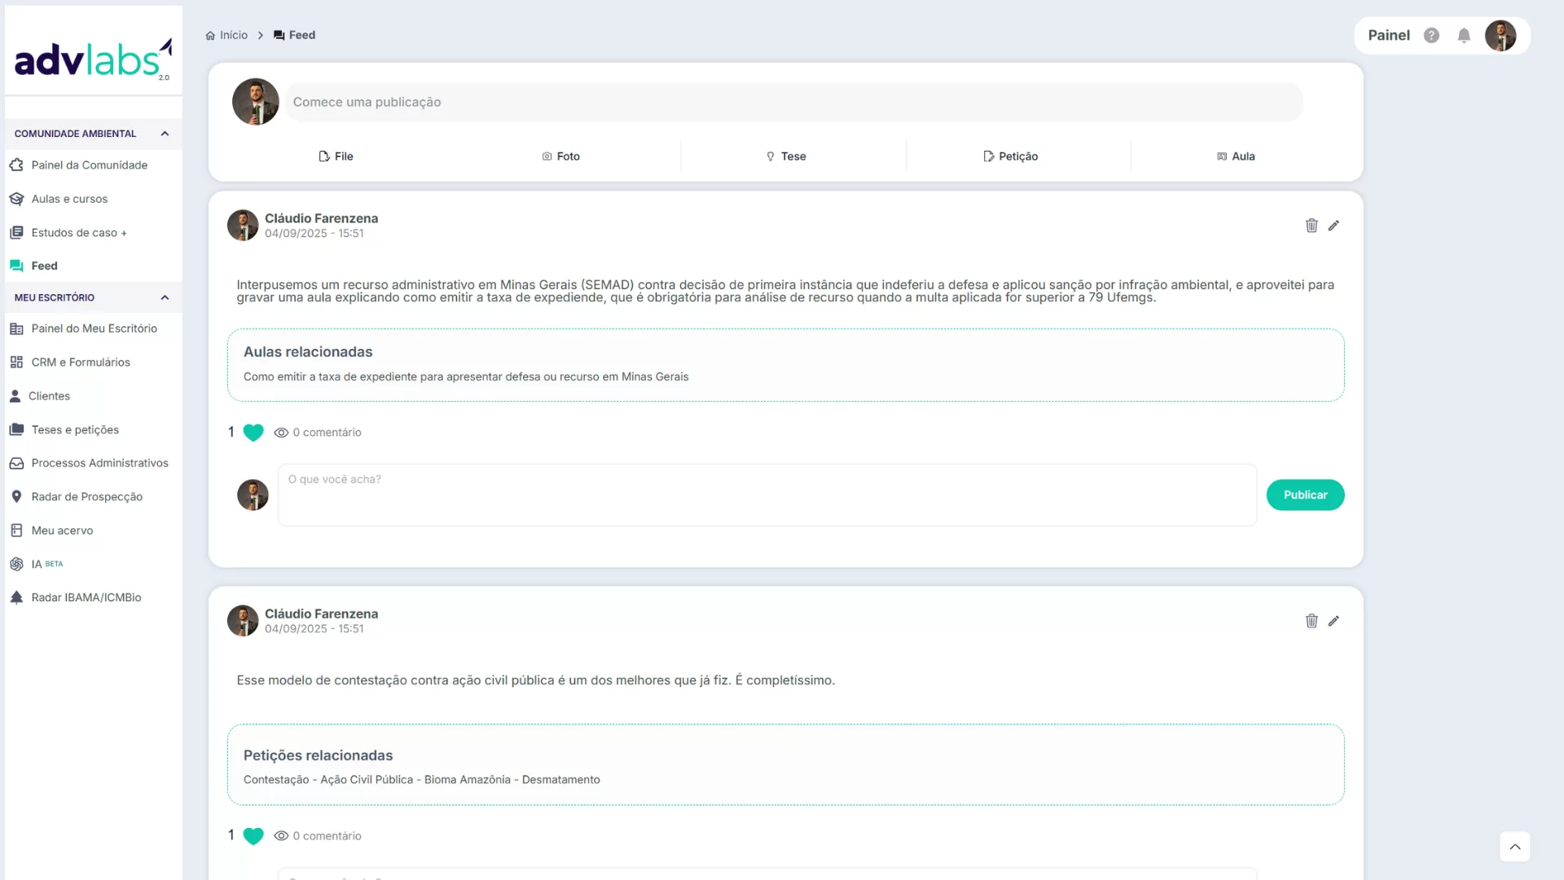Toggle like heart on first post

pos(253,433)
